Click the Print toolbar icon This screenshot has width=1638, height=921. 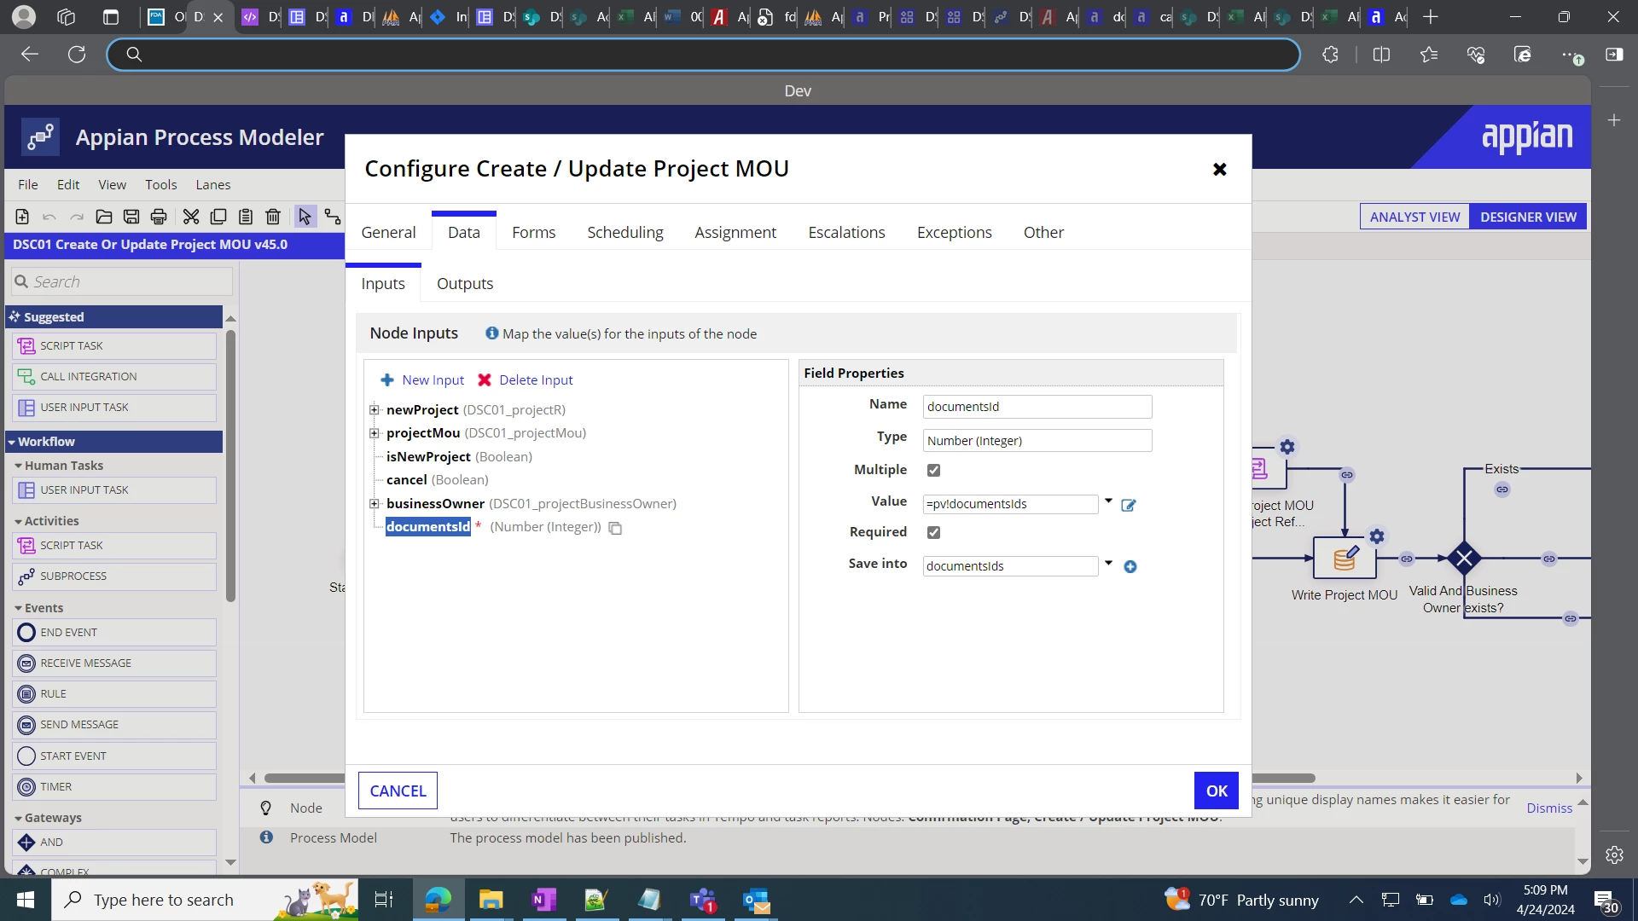click(x=159, y=217)
